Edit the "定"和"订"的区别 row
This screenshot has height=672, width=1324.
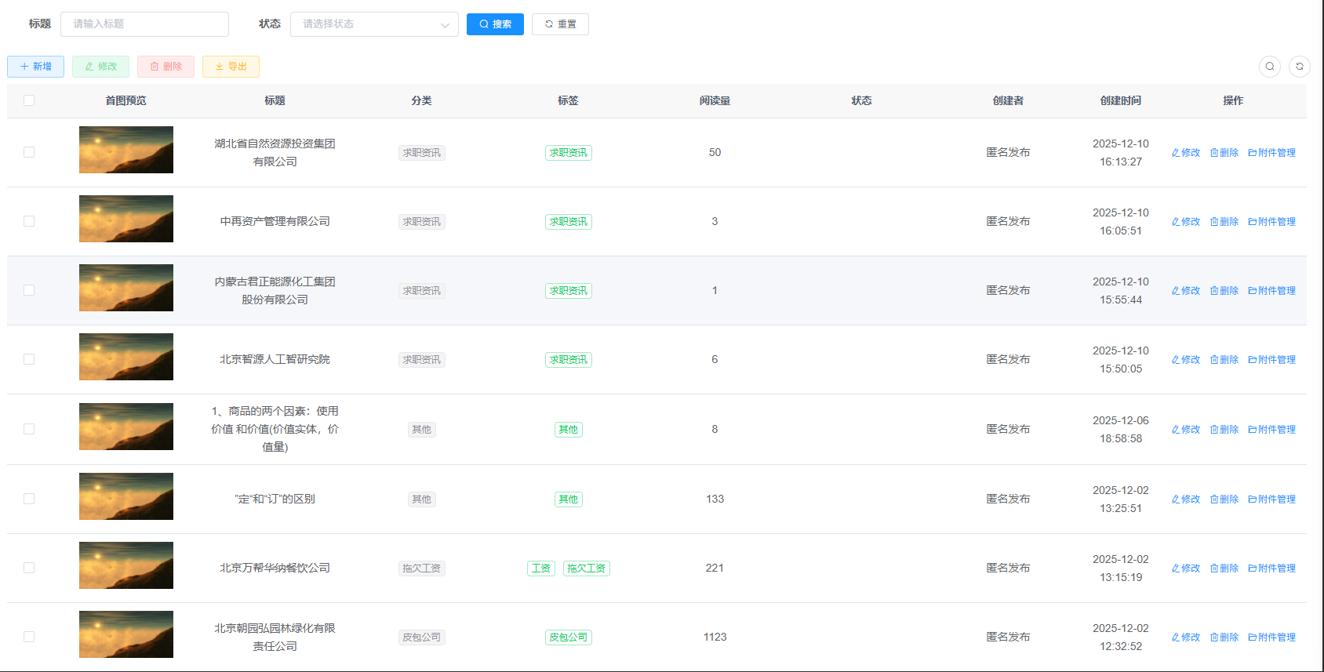[x=1186, y=499]
